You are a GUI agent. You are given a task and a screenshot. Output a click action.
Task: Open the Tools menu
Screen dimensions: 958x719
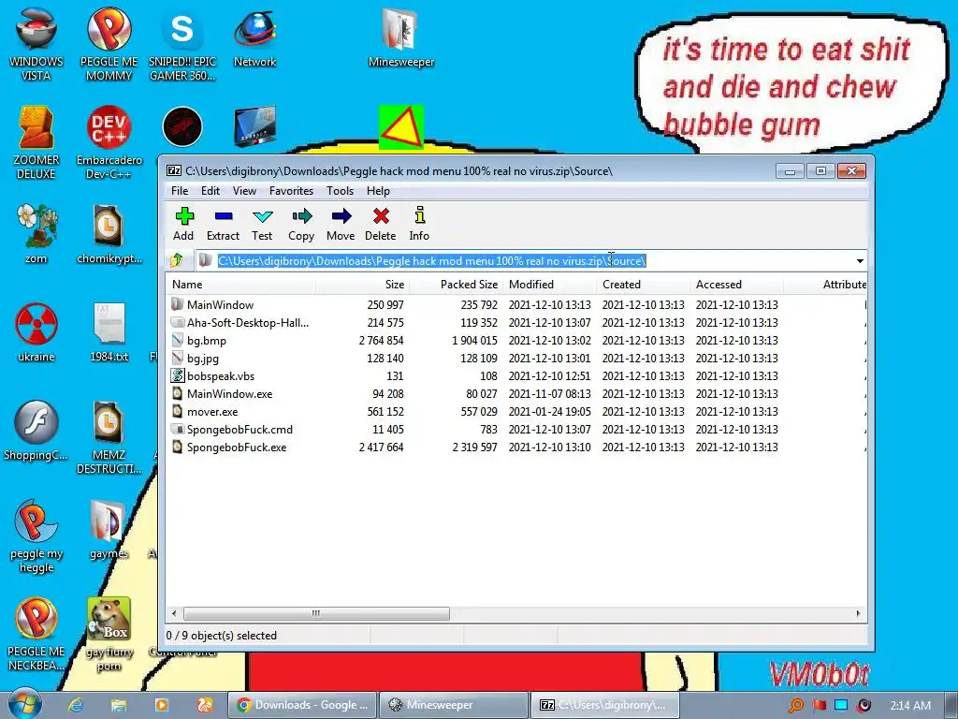point(340,191)
